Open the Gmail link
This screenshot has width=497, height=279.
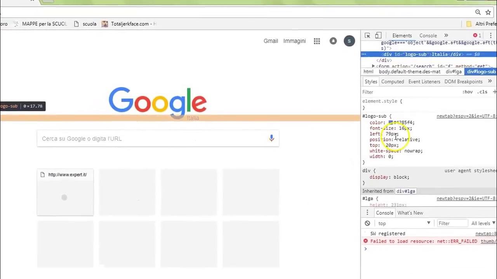[x=271, y=41]
